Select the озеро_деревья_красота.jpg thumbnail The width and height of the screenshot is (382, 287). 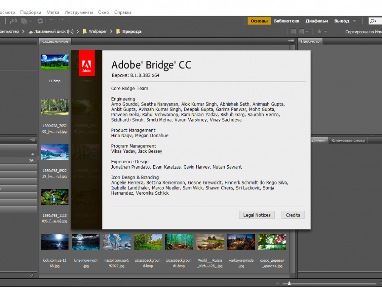tap(272, 242)
